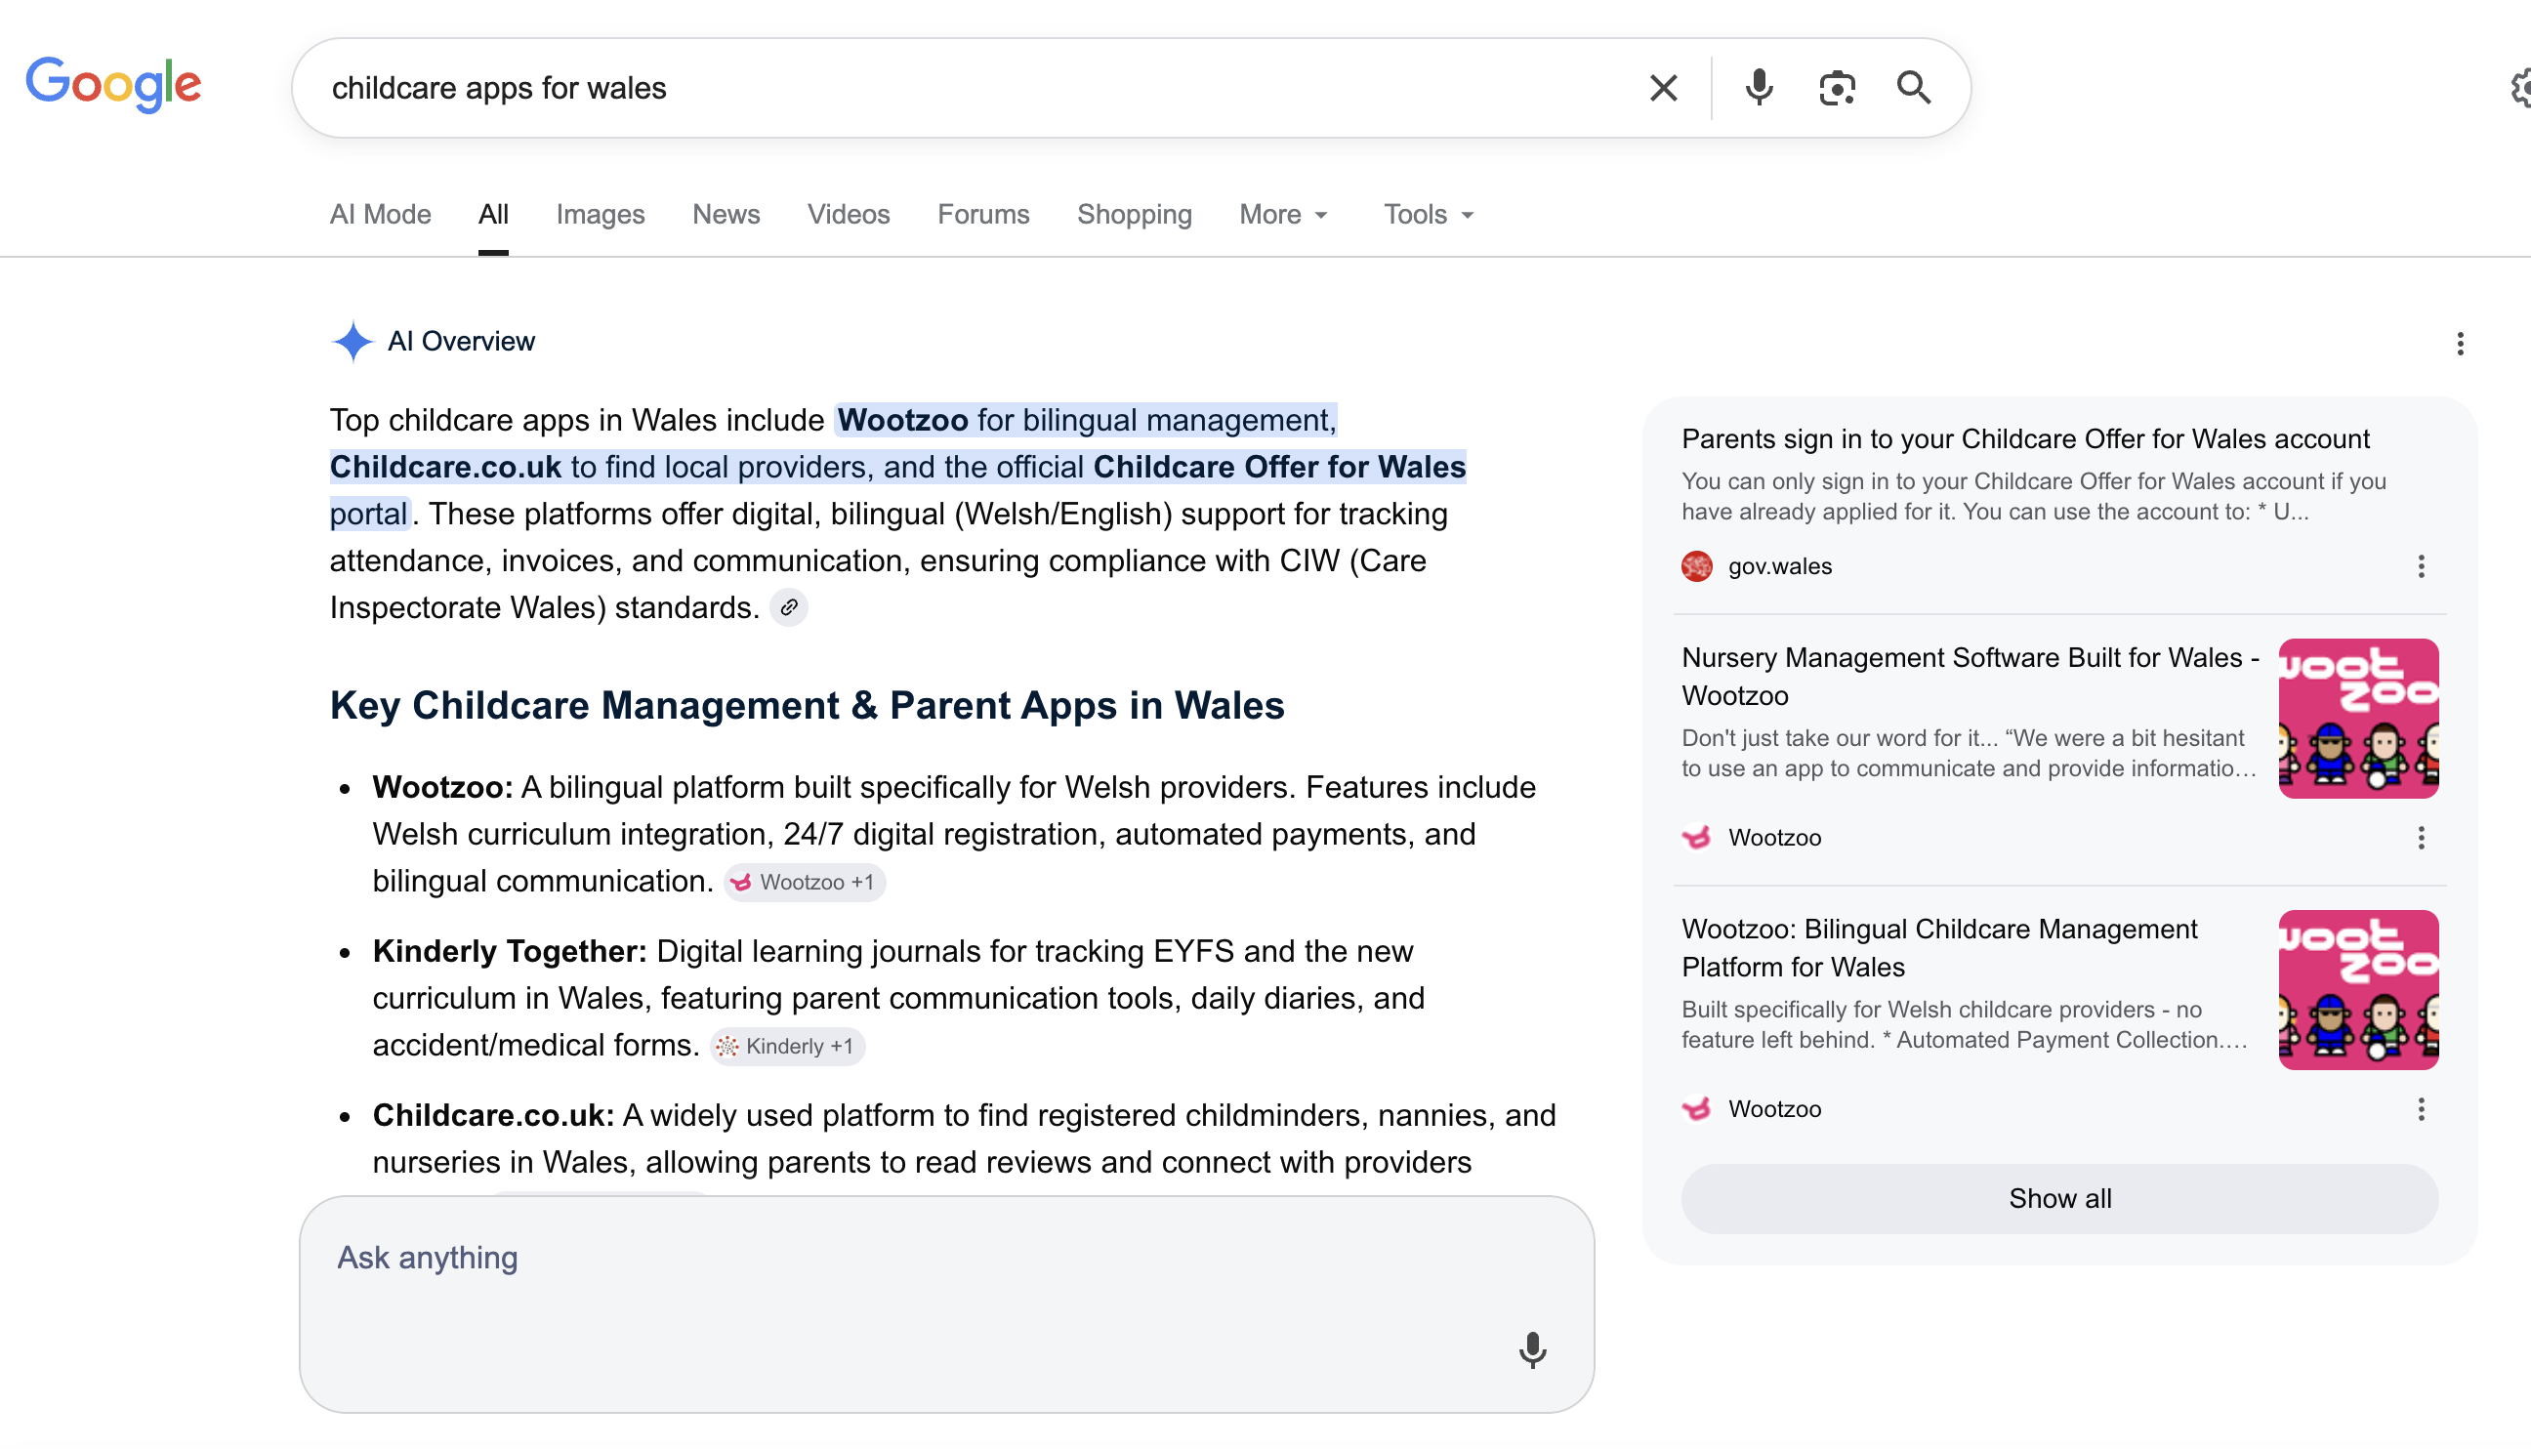Open Parents sign in Childcare Offer for Wales result
The width and height of the screenshot is (2531, 1449).
pyautogui.click(x=2024, y=438)
